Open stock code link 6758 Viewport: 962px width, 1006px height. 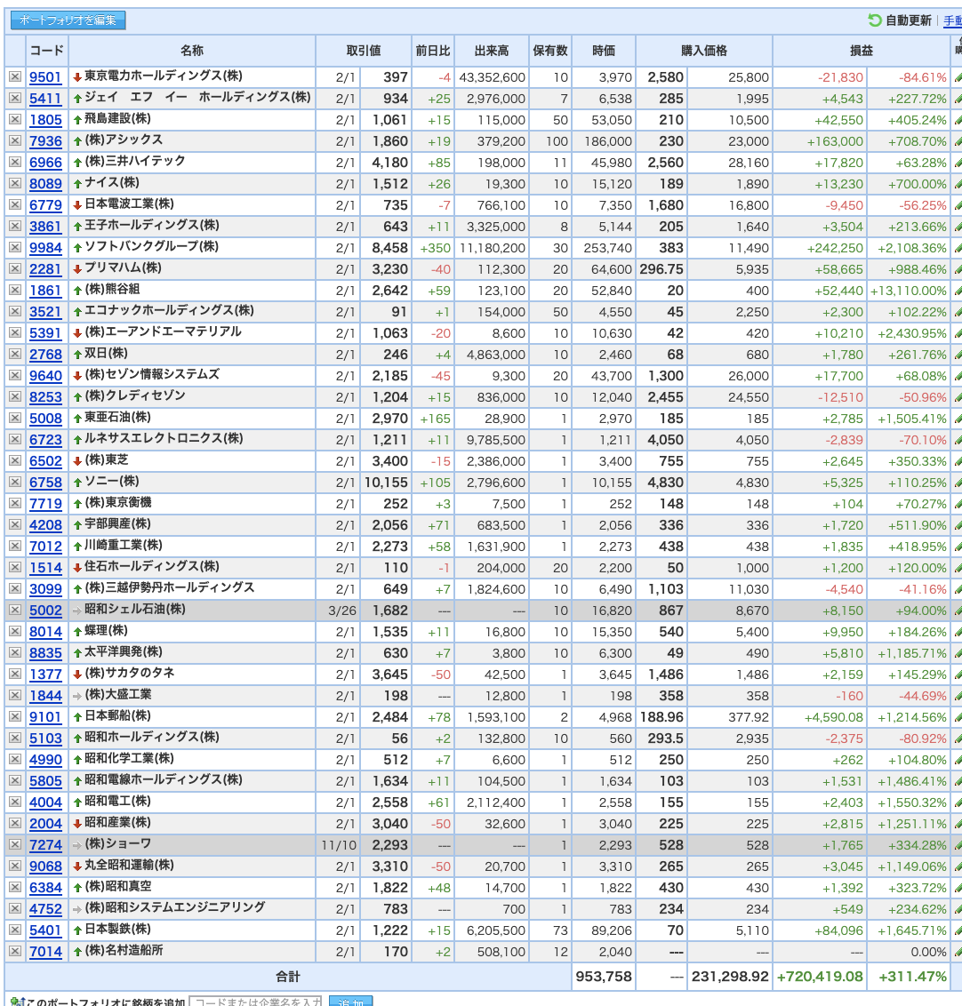(45, 483)
